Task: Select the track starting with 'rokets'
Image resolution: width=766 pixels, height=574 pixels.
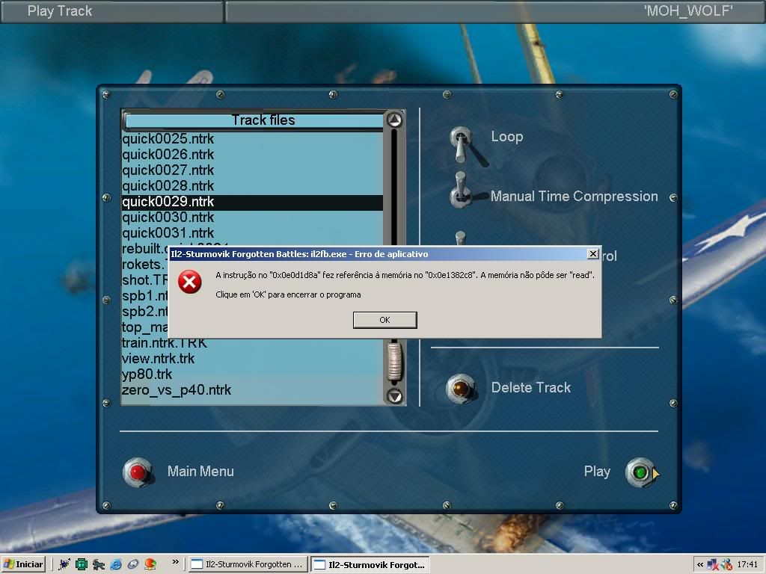Action: tap(144, 265)
